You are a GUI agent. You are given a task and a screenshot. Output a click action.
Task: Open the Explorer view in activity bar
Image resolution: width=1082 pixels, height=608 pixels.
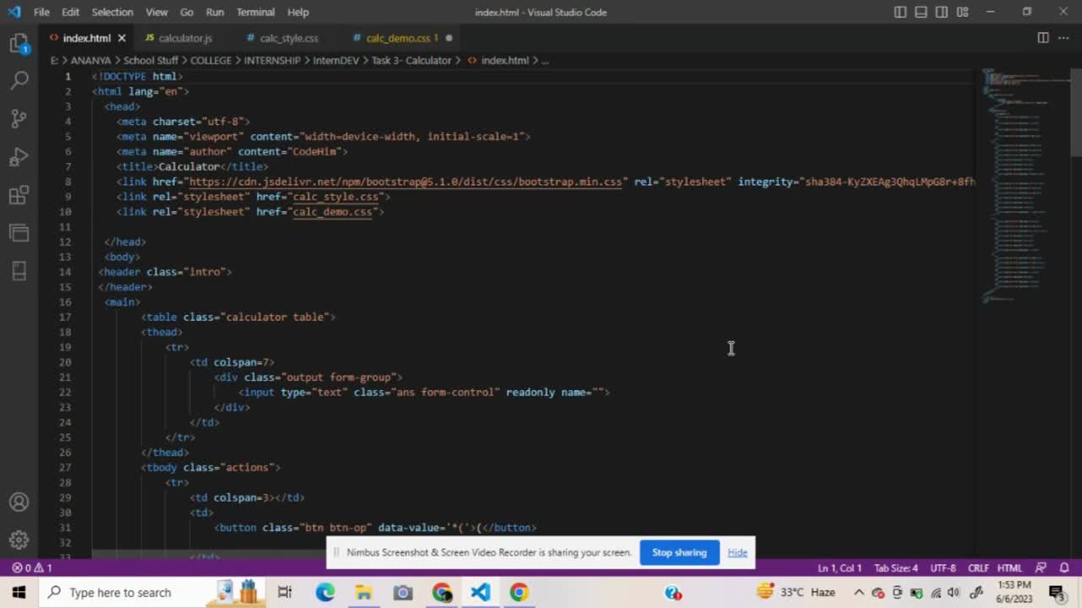[x=19, y=42]
